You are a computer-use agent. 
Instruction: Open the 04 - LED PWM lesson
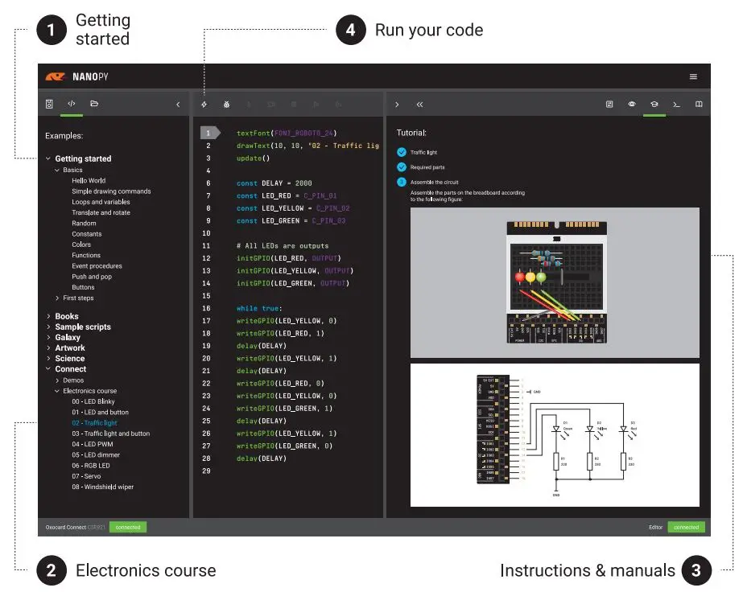point(93,445)
